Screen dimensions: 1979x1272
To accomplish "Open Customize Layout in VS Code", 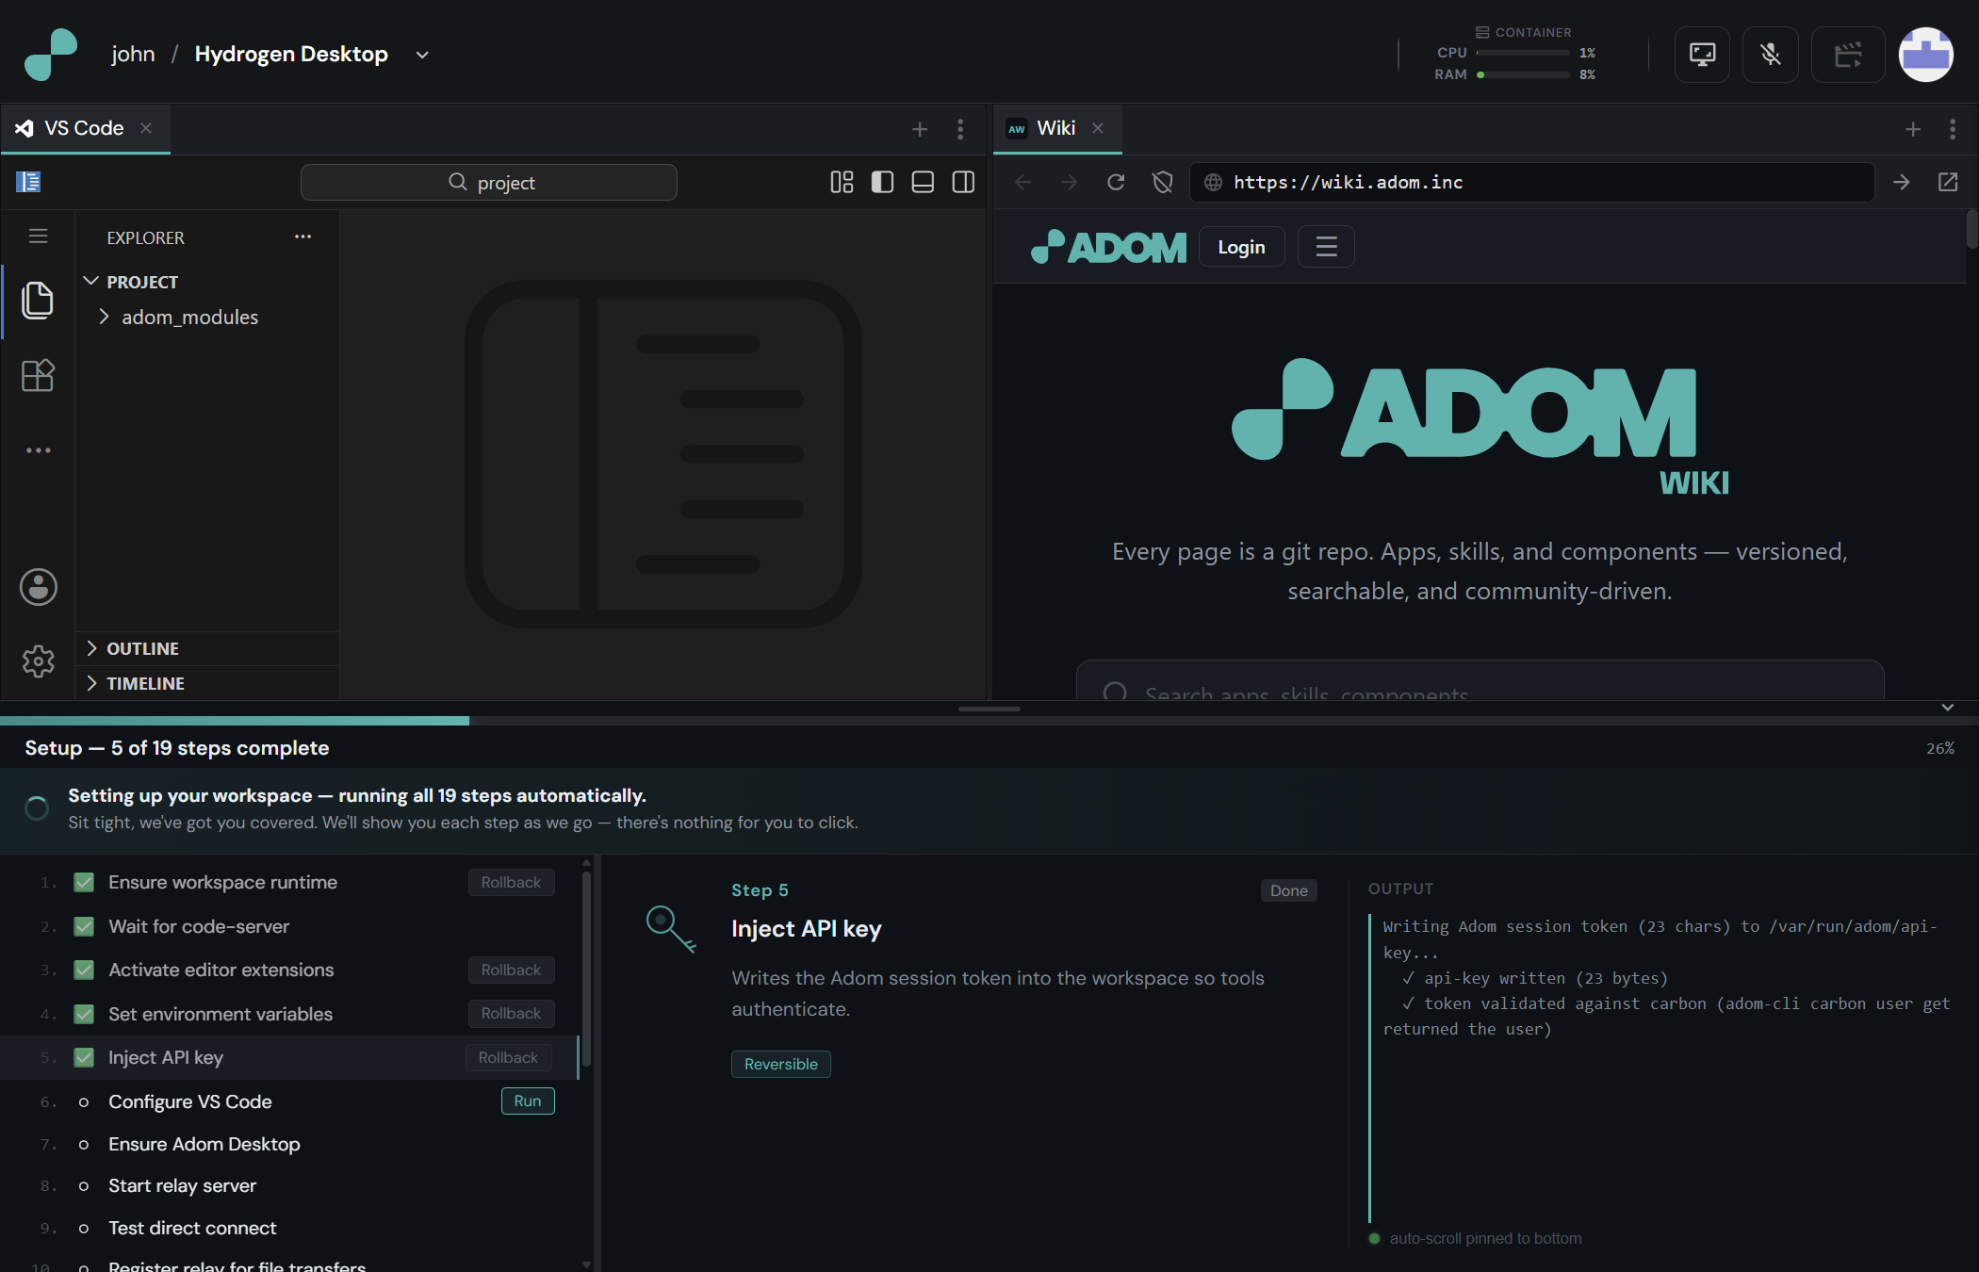I will pyautogui.click(x=842, y=182).
